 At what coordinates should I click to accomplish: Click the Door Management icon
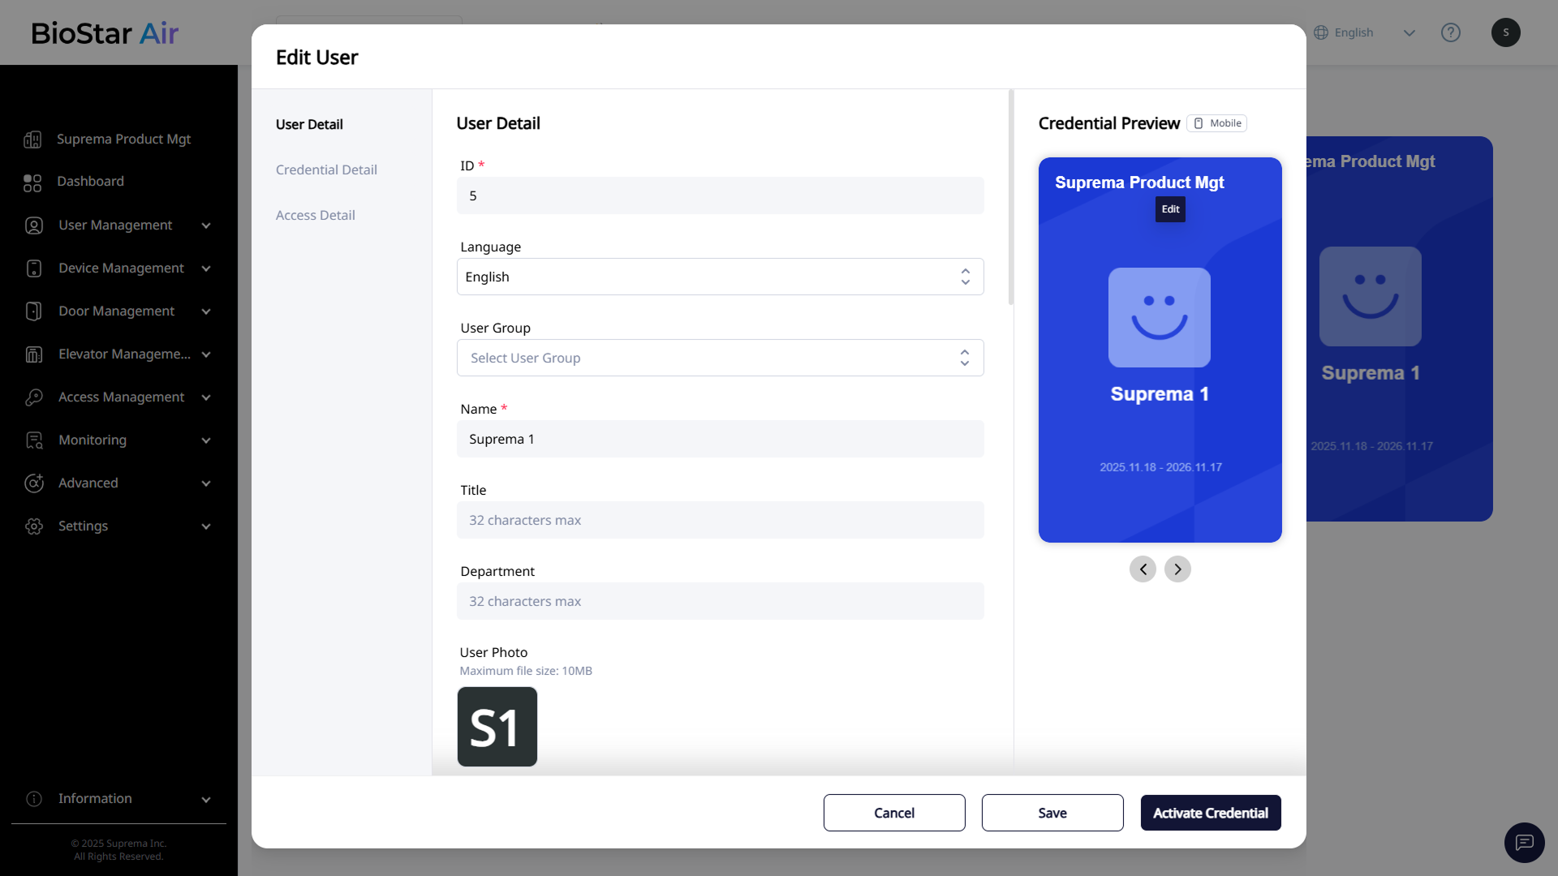tap(34, 311)
